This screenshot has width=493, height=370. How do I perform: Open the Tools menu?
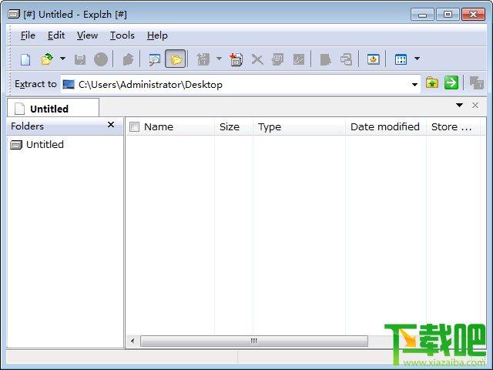pyautogui.click(x=122, y=35)
